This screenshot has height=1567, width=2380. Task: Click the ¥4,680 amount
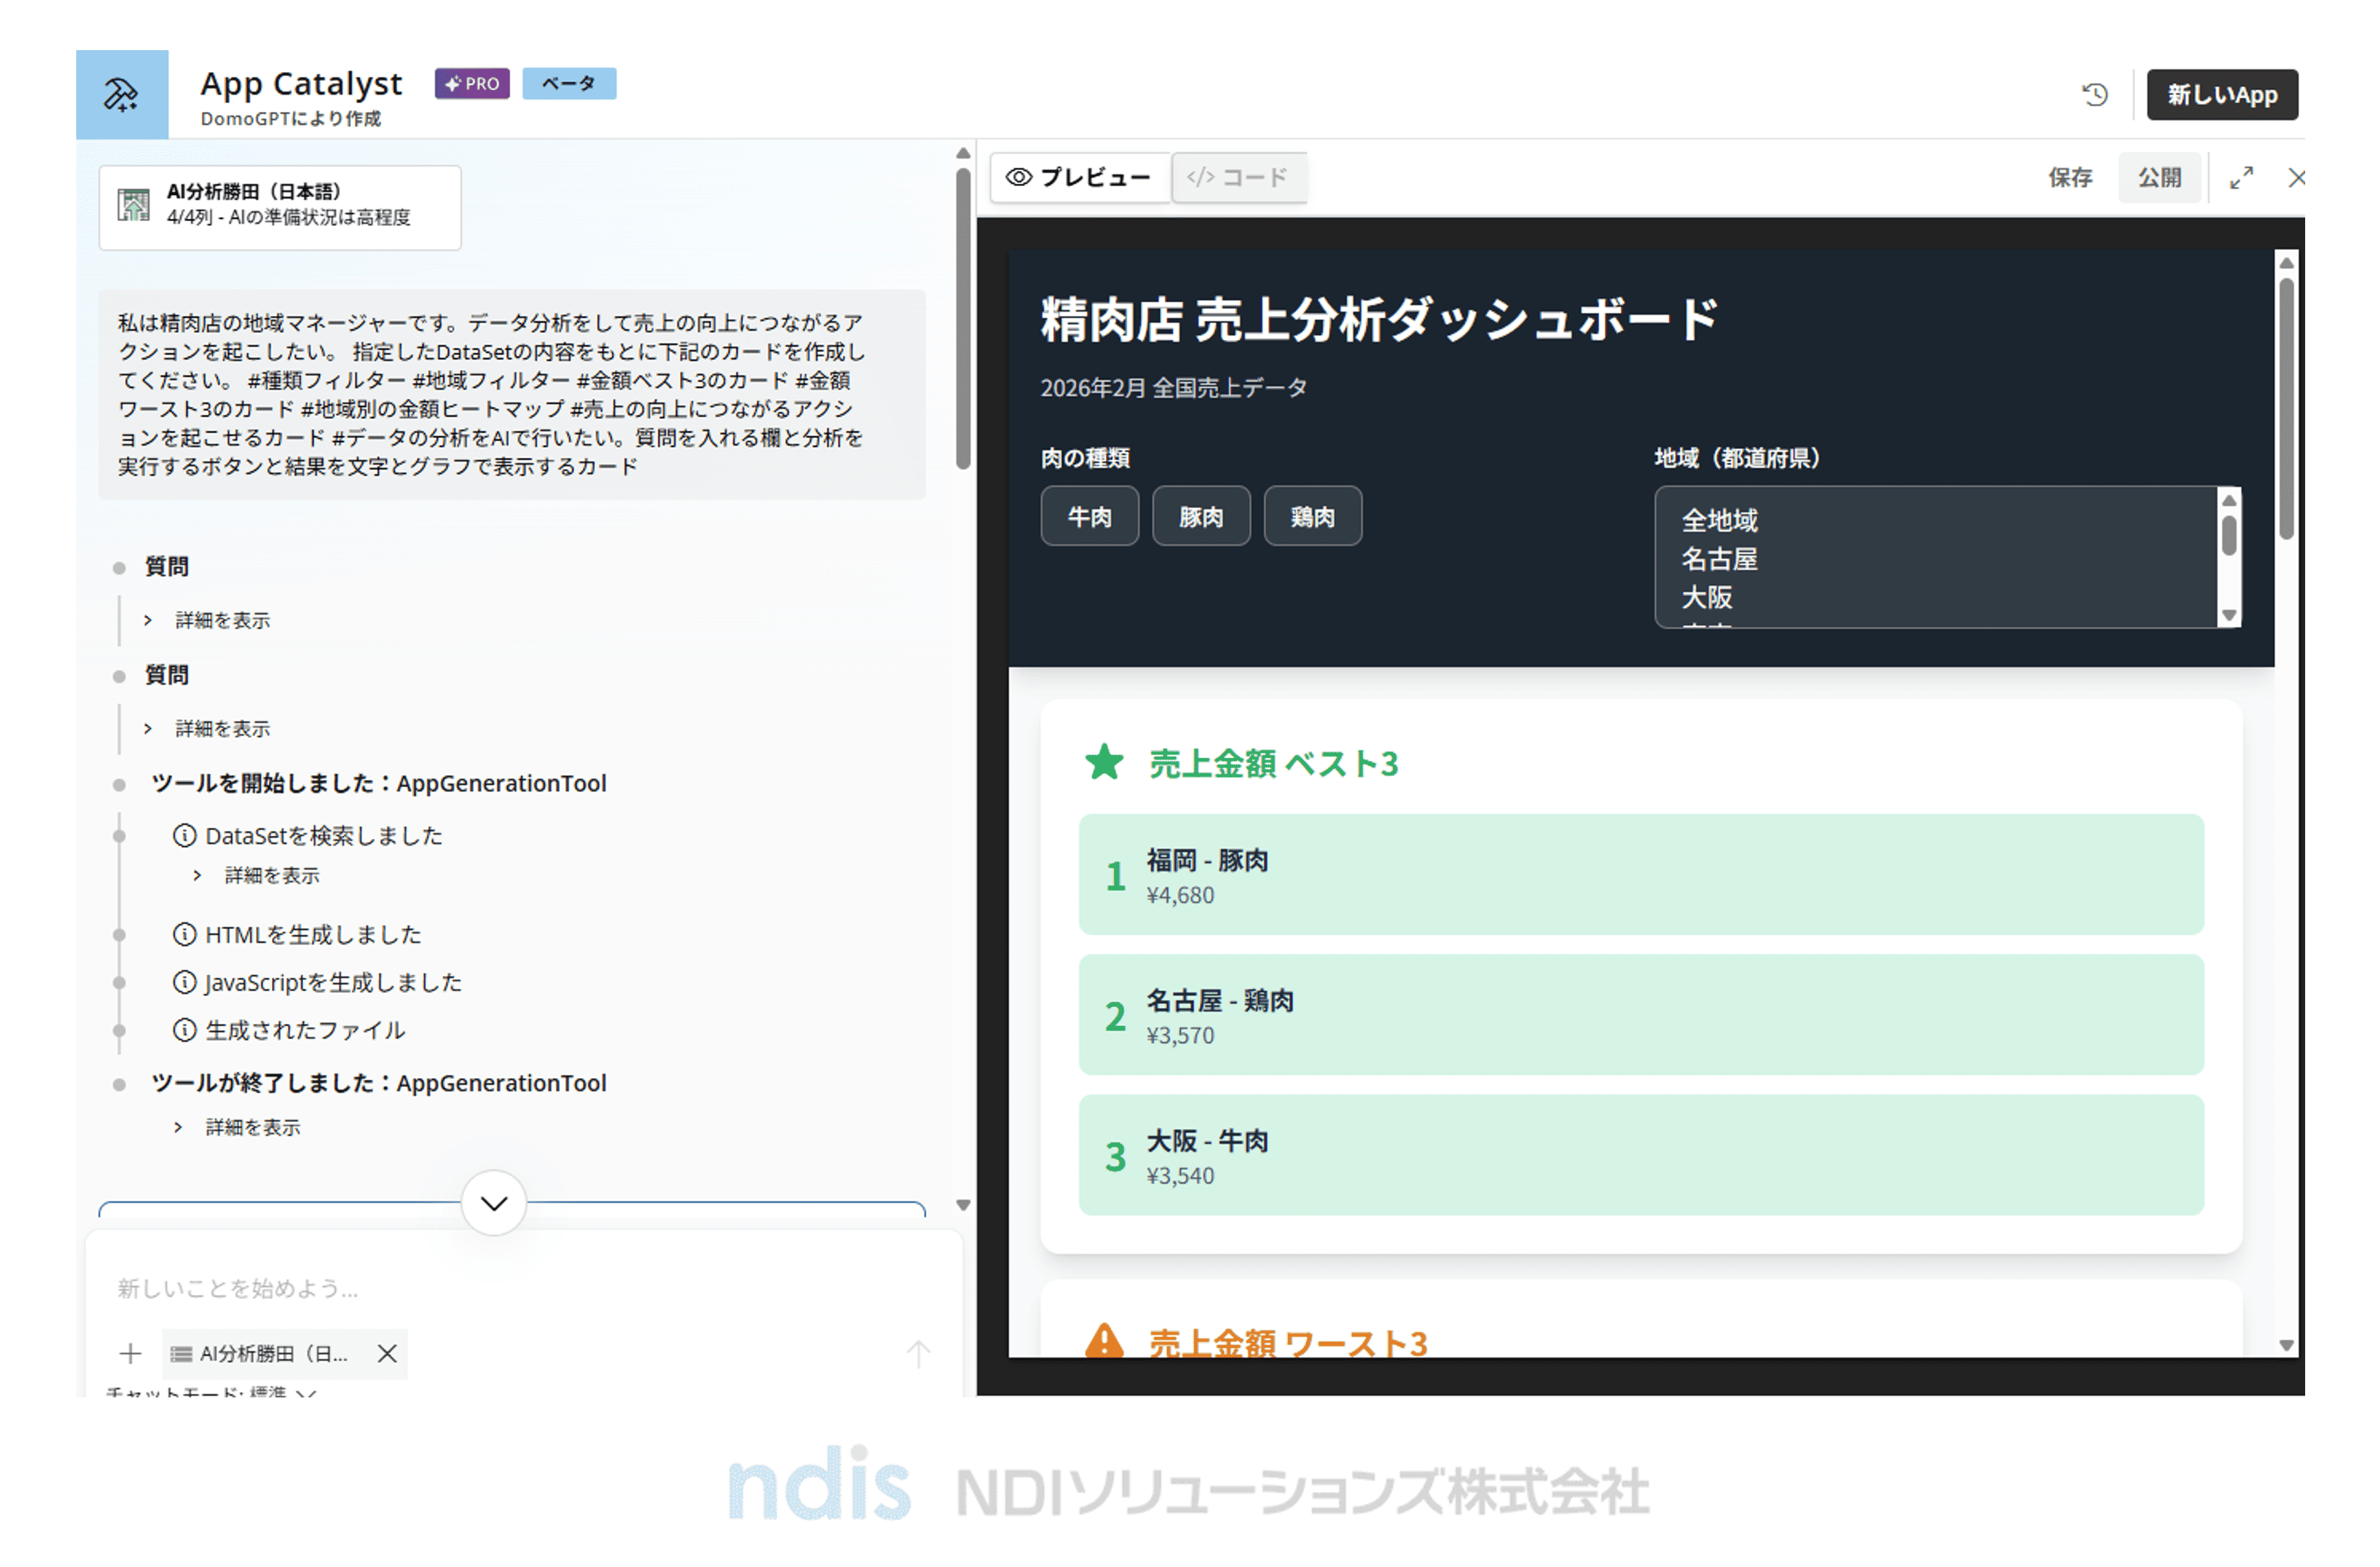[1180, 895]
